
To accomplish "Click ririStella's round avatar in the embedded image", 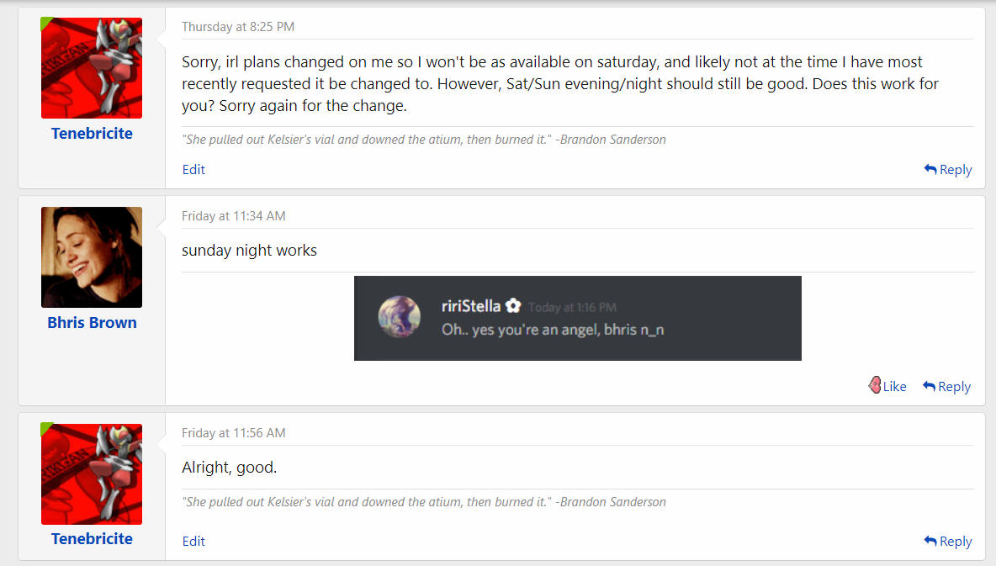I will (x=398, y=318).
